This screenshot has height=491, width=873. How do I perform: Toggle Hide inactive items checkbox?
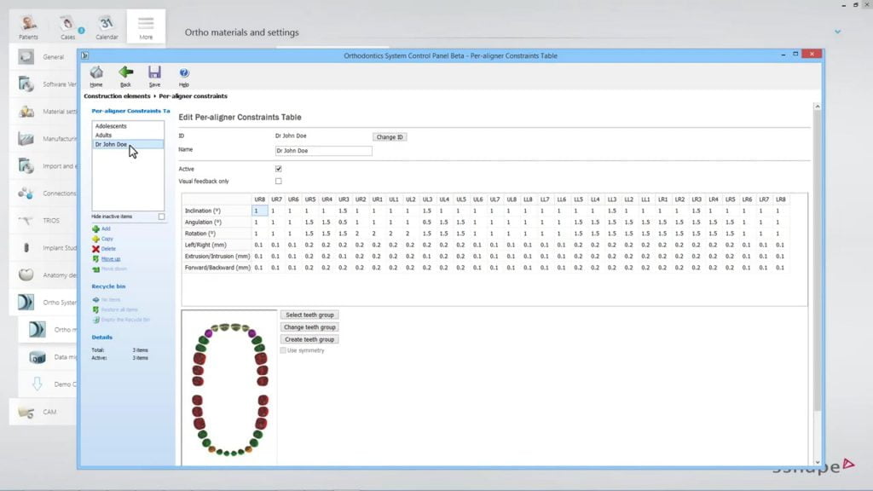tap(161, 217)
